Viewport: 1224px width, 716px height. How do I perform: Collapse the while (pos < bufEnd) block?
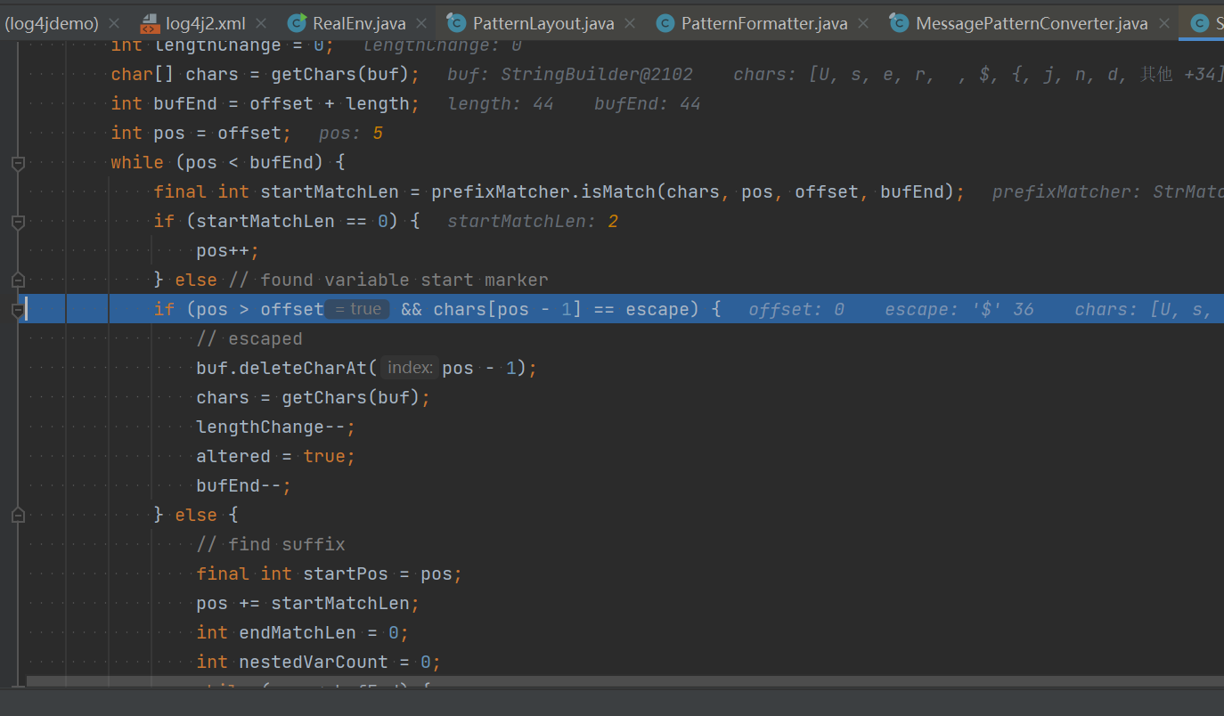click(17, 163)
